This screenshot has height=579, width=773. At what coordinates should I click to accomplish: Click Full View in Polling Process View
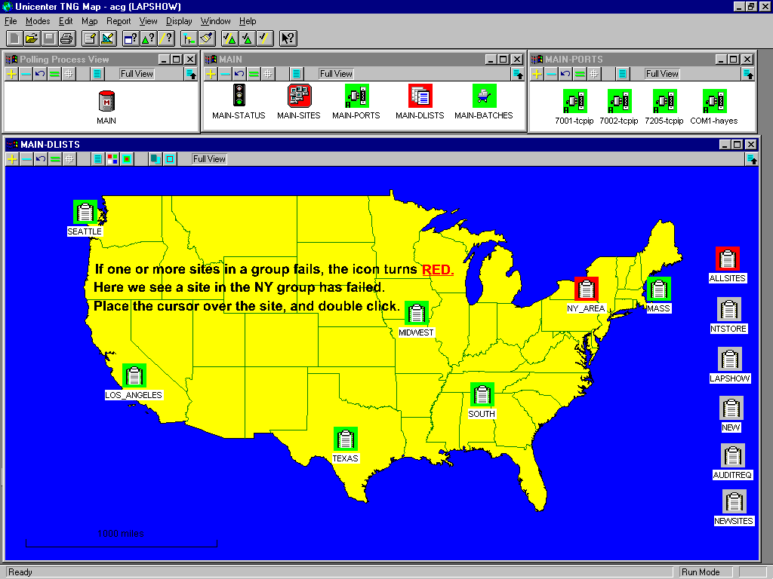pyautogui.click(x=137, y=74)
